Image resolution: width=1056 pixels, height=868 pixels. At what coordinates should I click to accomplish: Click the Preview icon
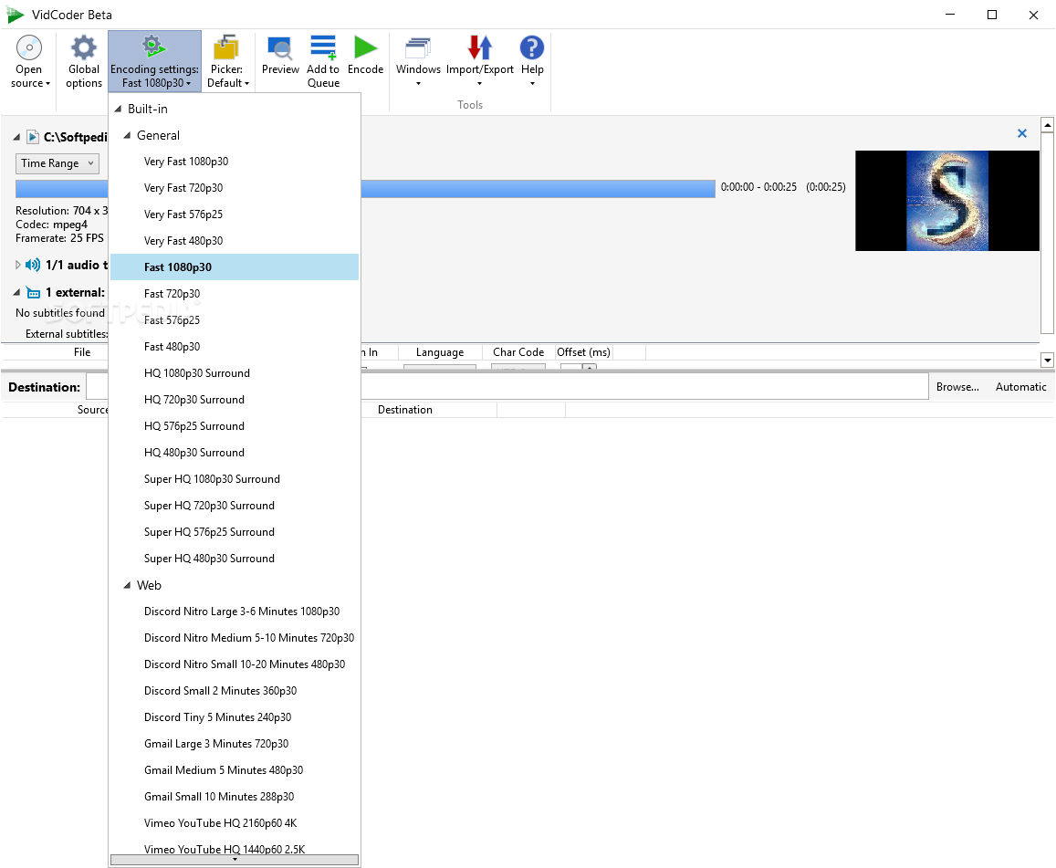click(280, 55)
